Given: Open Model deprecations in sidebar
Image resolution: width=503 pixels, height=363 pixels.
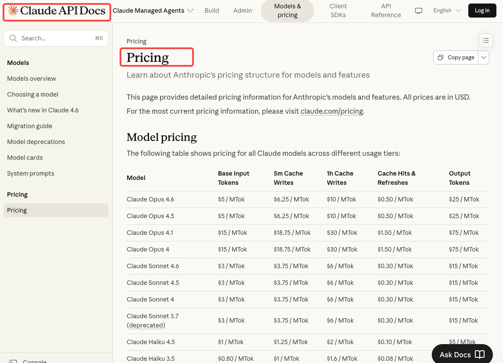Looking at the screenshot, I should tap(36, 142).
